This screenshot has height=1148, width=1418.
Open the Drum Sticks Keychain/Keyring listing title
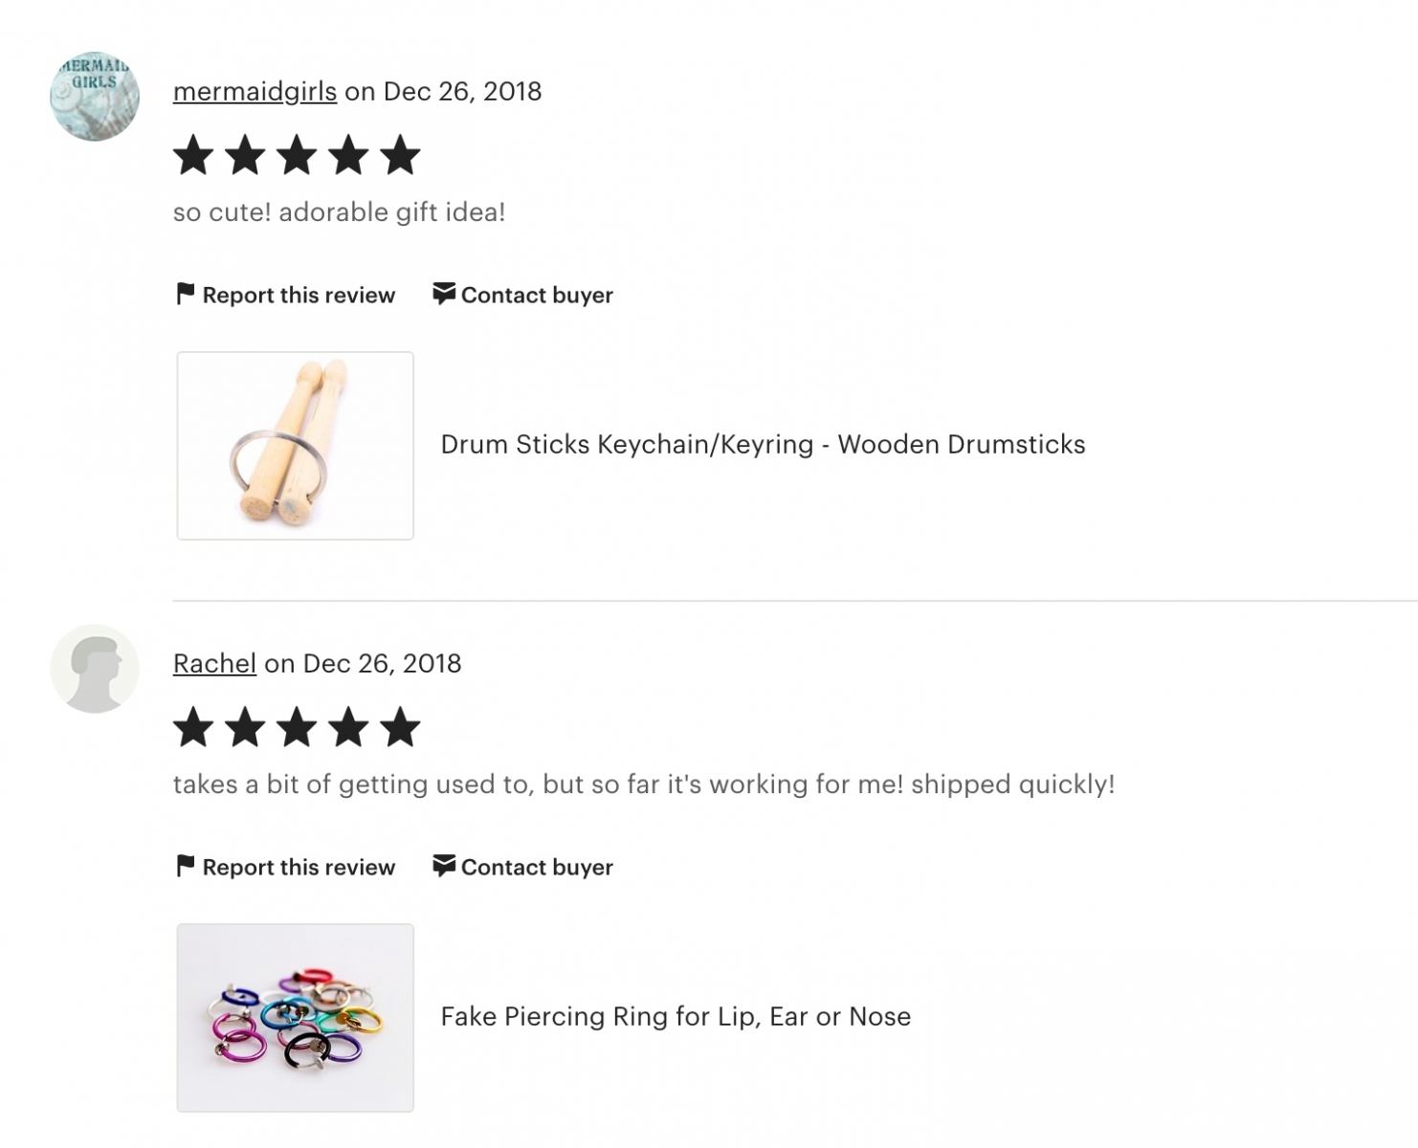pyautogui.click(x=763, y=445)
